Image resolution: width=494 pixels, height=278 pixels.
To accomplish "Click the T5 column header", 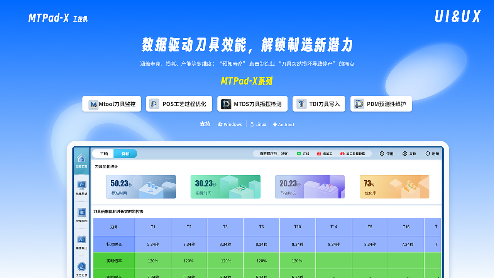I will pyautogui.click(x=370, y=227).
